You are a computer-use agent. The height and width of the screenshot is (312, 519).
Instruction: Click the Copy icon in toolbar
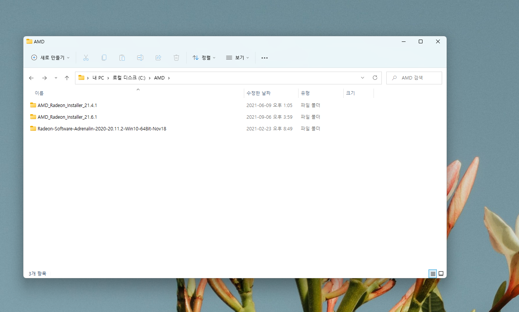[x=104, y=58]
